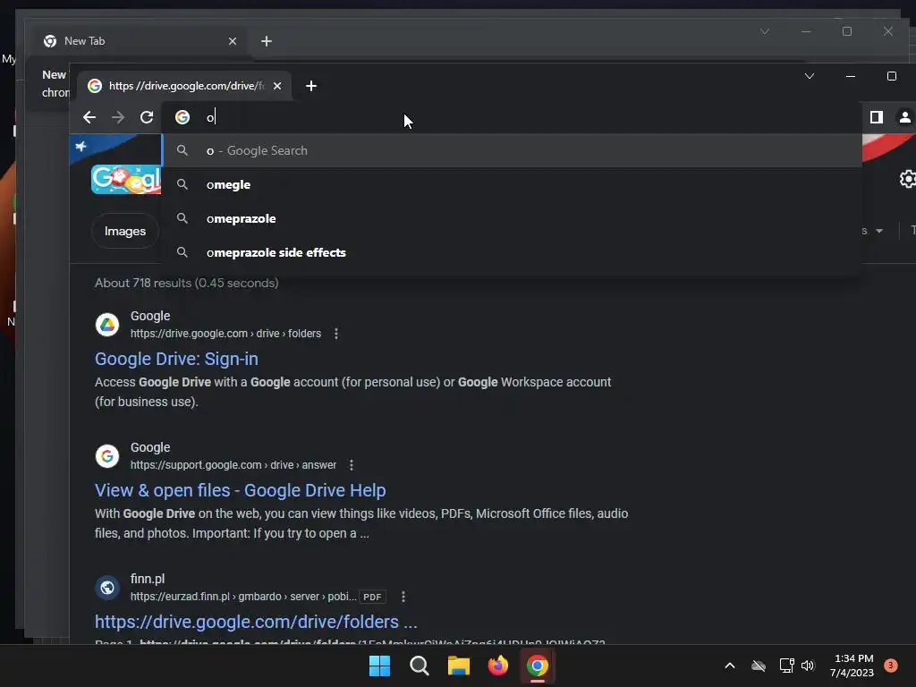Image resolution: width=916 pixels, height=687 pixels.
Task: Go back using the browser back arrow
Action: [x=89, y=117]
